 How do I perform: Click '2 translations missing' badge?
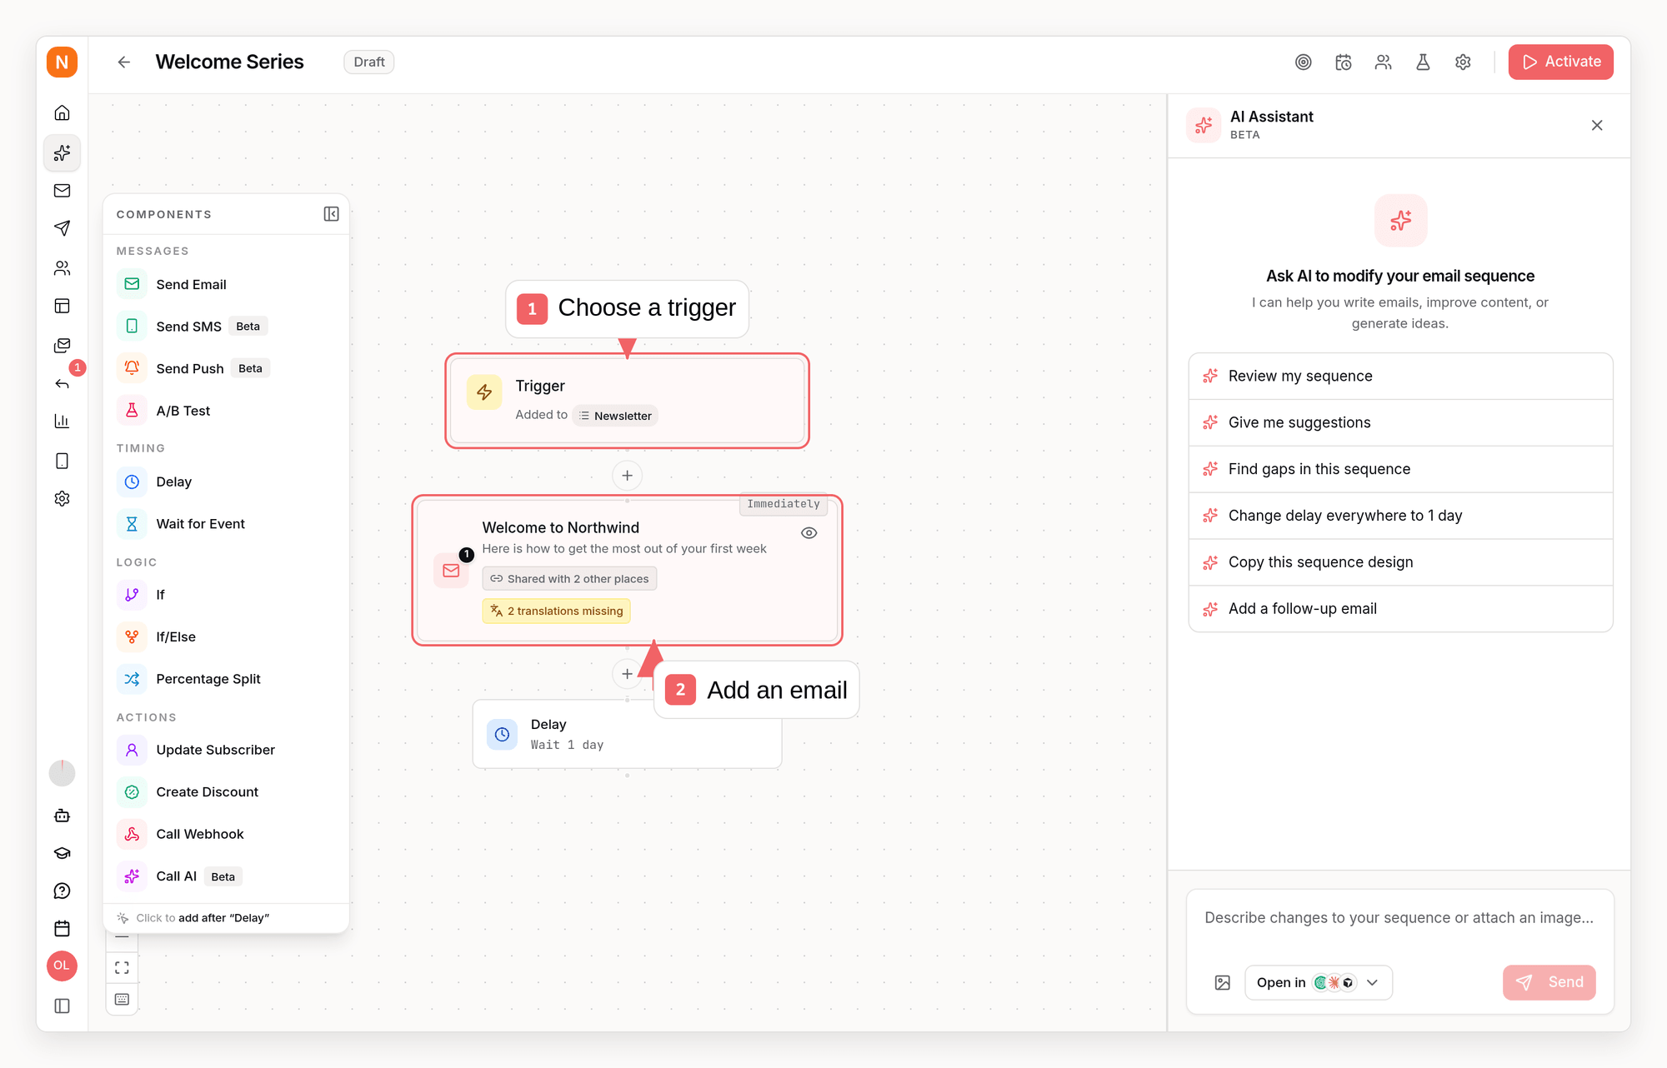557,611
